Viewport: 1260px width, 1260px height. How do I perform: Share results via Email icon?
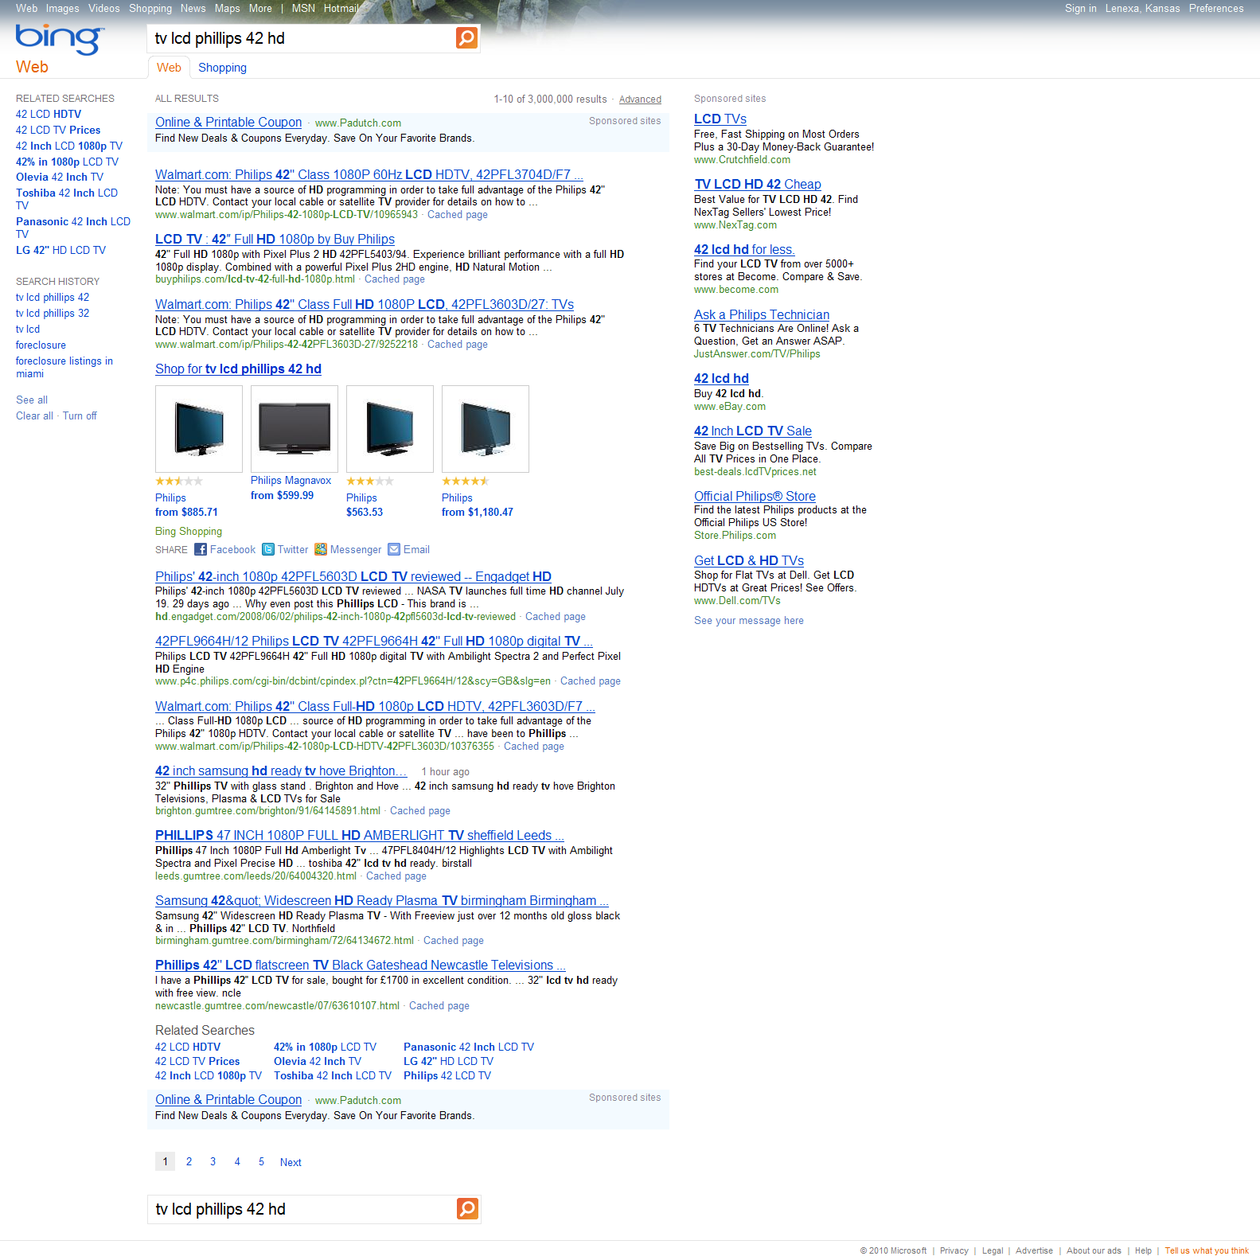click(x=394, y=549)
